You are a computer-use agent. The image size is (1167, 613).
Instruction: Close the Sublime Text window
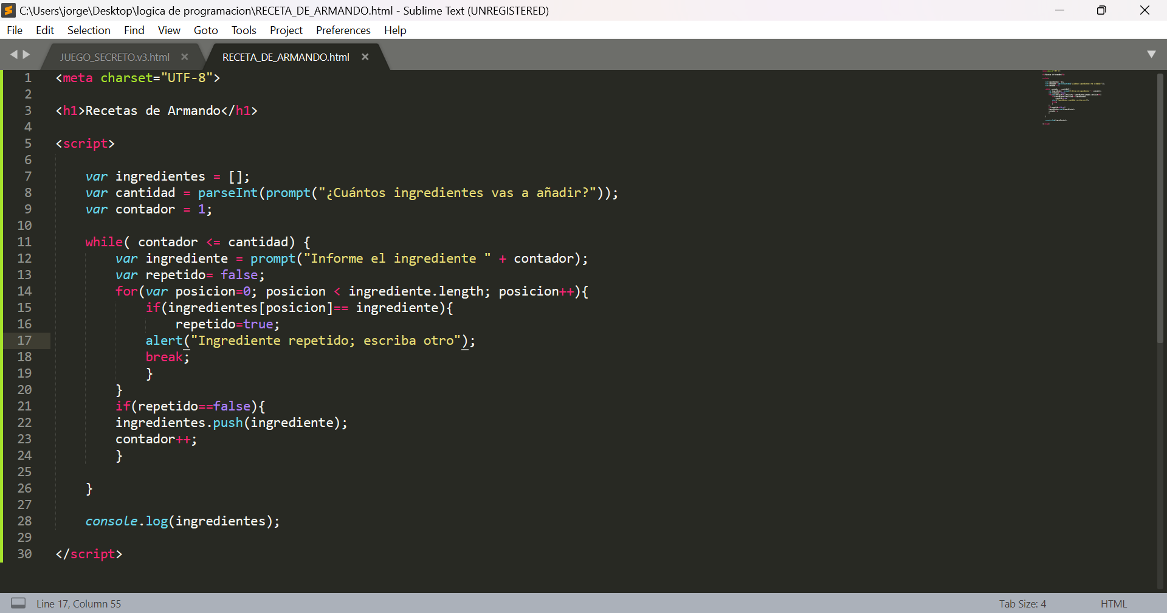(1145, 10)
